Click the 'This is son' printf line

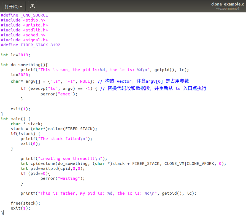coord(105,70)
